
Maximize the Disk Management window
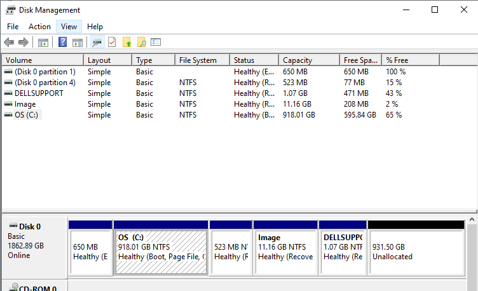(435, 10)
